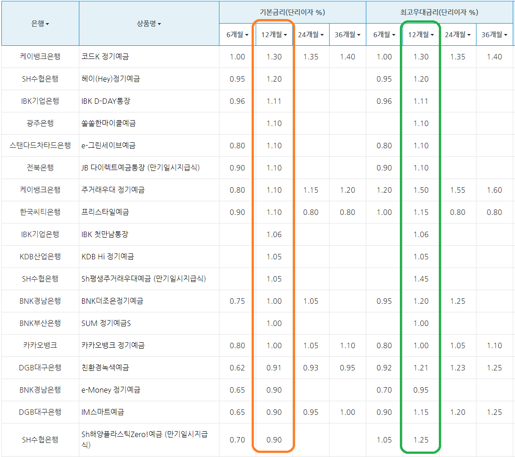Open the BNK더조은정기예금 product
Image resolution: width=515 pixels, height=457 pixels.
pyautogui.click(x=112, y=301)
